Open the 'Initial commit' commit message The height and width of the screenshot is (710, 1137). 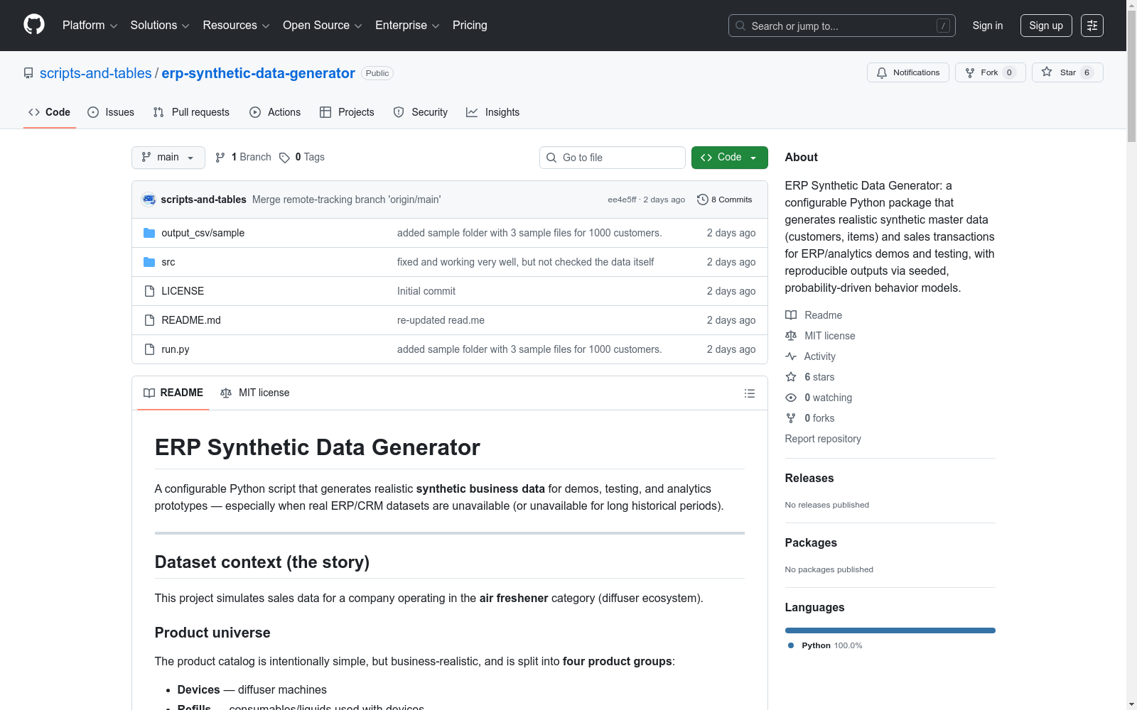click(426, 291)
